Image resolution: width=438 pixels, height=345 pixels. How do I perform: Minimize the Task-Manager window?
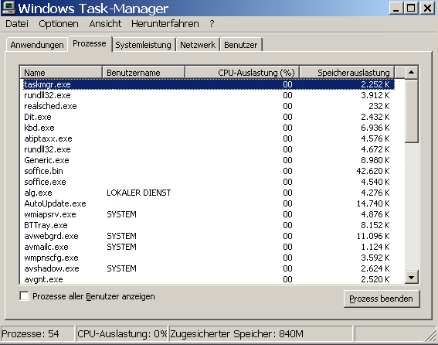click(396, 8)
